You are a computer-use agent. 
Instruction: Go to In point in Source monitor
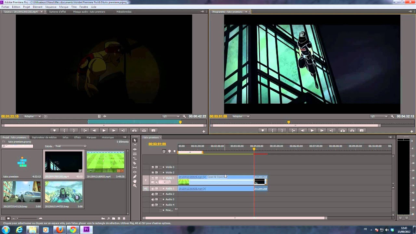(85, 130)
